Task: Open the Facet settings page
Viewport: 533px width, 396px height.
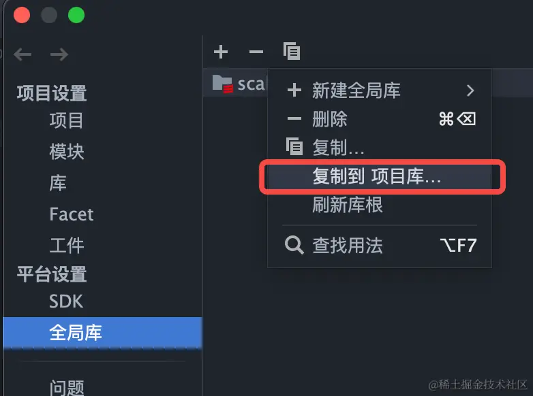Action: [x=72, y=214]
